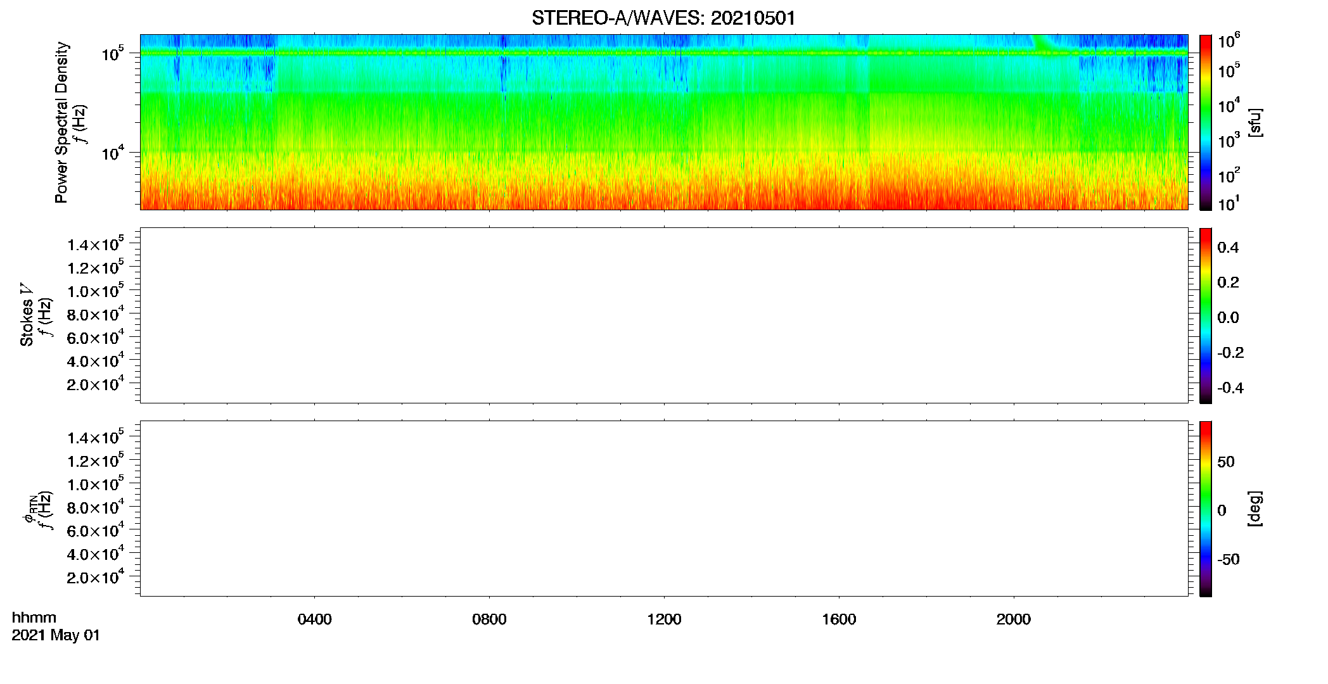The height and width of the screenshot is (684, 1328).
Task: Click the -50 value on degrees color bar
Action: click(1229, 559)
